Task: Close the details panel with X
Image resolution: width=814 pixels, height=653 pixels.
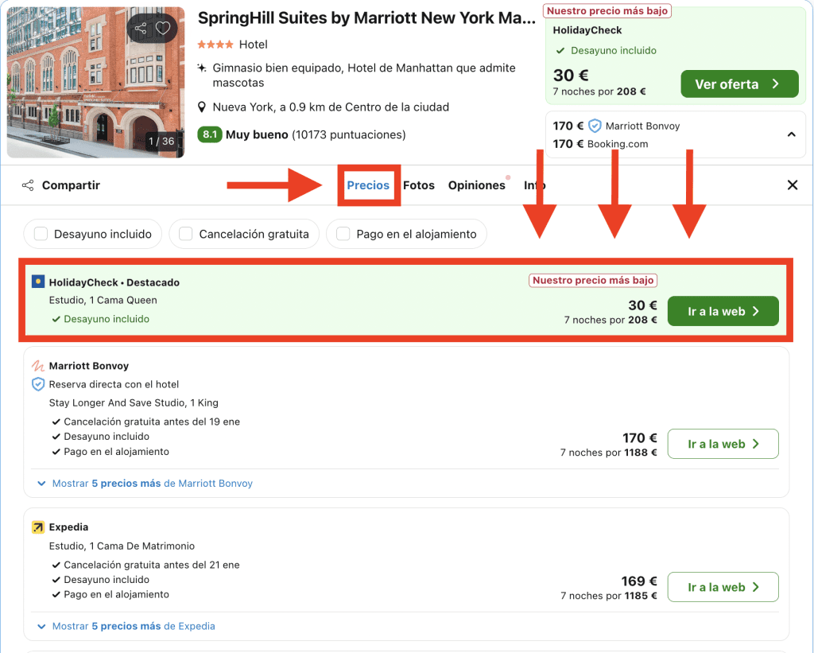Action: pyautogui.click(x=792, y=185)
